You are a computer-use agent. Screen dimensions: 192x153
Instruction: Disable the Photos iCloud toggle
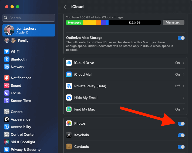(181, 124)
